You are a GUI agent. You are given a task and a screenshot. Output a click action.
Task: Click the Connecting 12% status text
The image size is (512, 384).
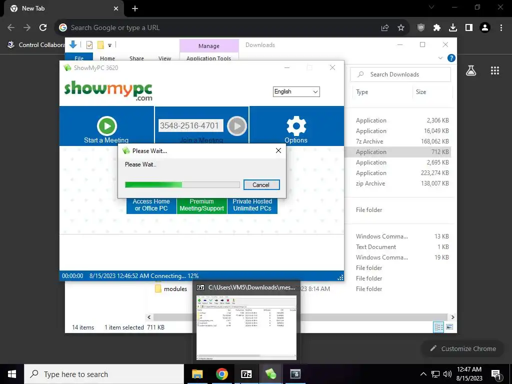click(174, 276)
